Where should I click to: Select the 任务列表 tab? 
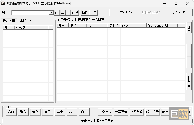(x=9, y=21)
